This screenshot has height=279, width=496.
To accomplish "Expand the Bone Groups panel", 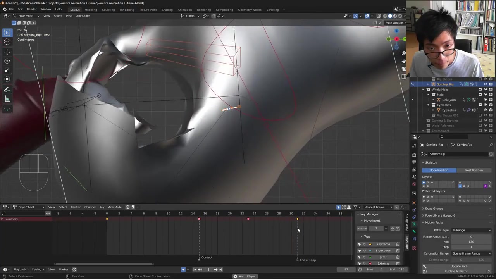I will (x=434, y=208).
